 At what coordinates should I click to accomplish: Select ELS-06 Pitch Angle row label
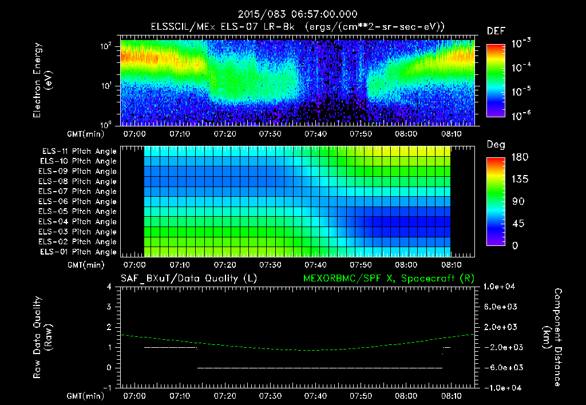tap(78, 201)
